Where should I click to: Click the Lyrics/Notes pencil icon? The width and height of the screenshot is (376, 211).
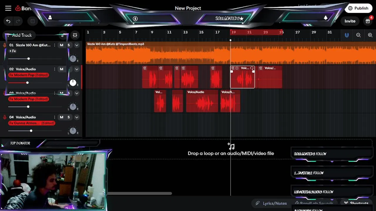click(258, 203)
